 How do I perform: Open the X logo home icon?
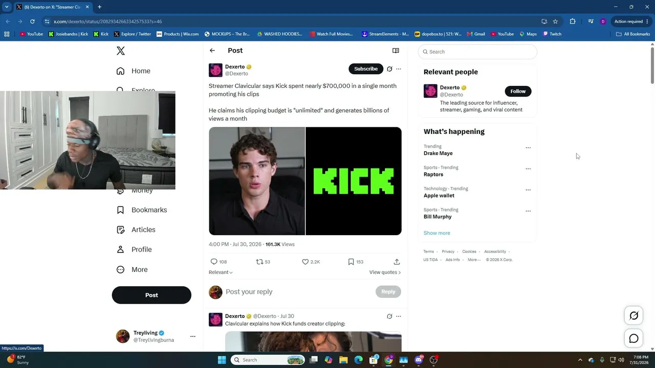[x=121, y=51]
